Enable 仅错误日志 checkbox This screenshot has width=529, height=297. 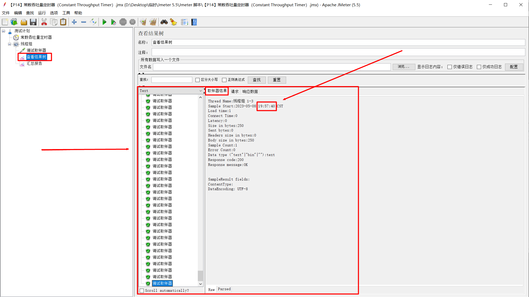450,67
